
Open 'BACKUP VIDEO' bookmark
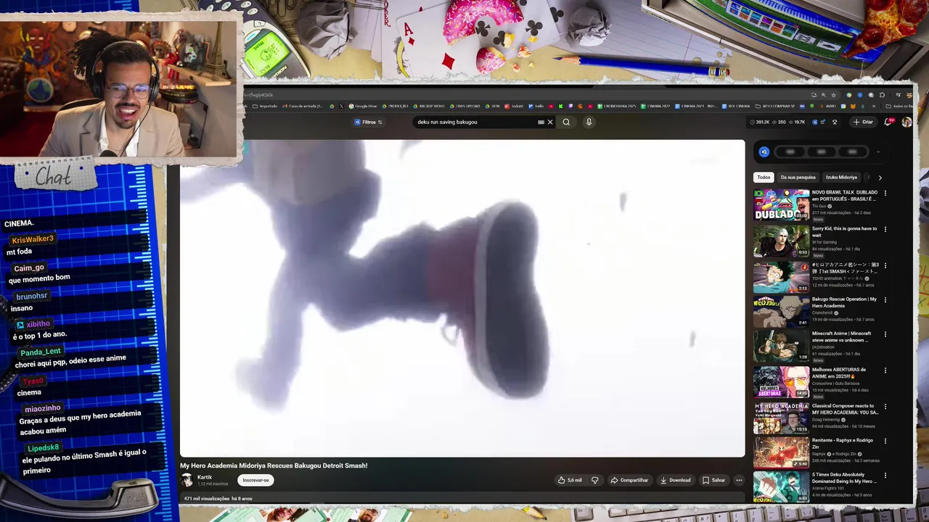(428, 106)
